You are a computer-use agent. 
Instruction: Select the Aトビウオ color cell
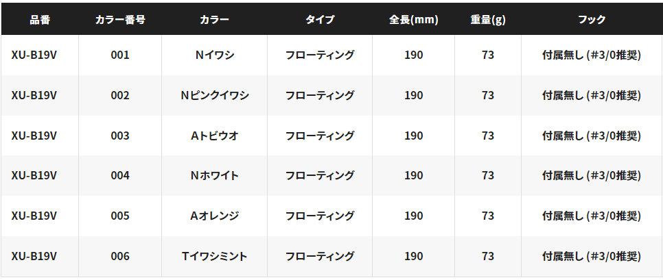[214, 136]
